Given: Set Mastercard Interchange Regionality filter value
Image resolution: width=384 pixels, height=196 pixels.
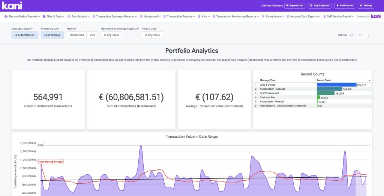Looking at the screenshot, I should (x=111, y=35).
